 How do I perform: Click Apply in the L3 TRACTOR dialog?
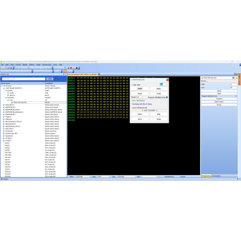click(159, 89)
